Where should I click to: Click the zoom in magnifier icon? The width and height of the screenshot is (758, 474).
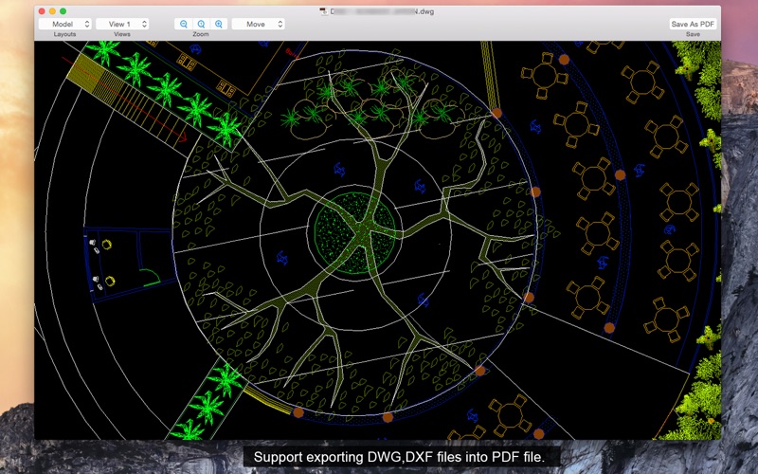click(x=219, y=24)
